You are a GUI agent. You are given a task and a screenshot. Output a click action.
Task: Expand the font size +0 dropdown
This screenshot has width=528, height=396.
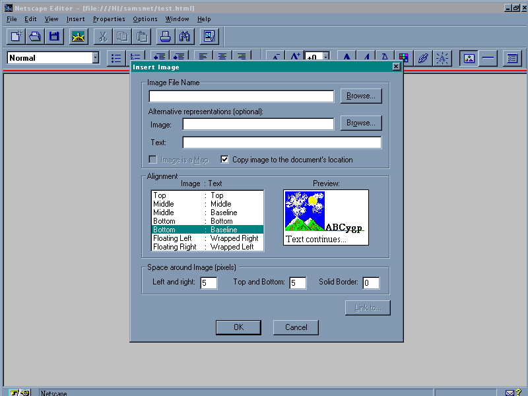coord(325,58)
